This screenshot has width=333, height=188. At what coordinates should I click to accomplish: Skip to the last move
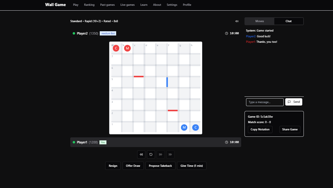(x=170, y=154)
